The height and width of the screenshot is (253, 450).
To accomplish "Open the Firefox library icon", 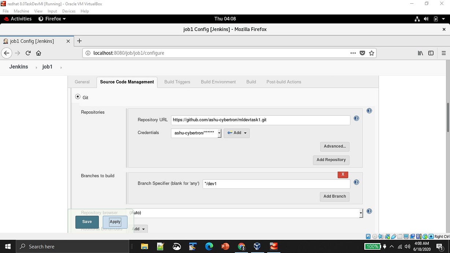I will tap(420, 53).
